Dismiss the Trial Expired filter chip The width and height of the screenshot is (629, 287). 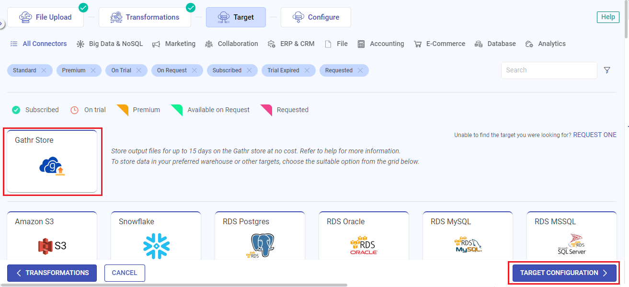click(307, 70)
